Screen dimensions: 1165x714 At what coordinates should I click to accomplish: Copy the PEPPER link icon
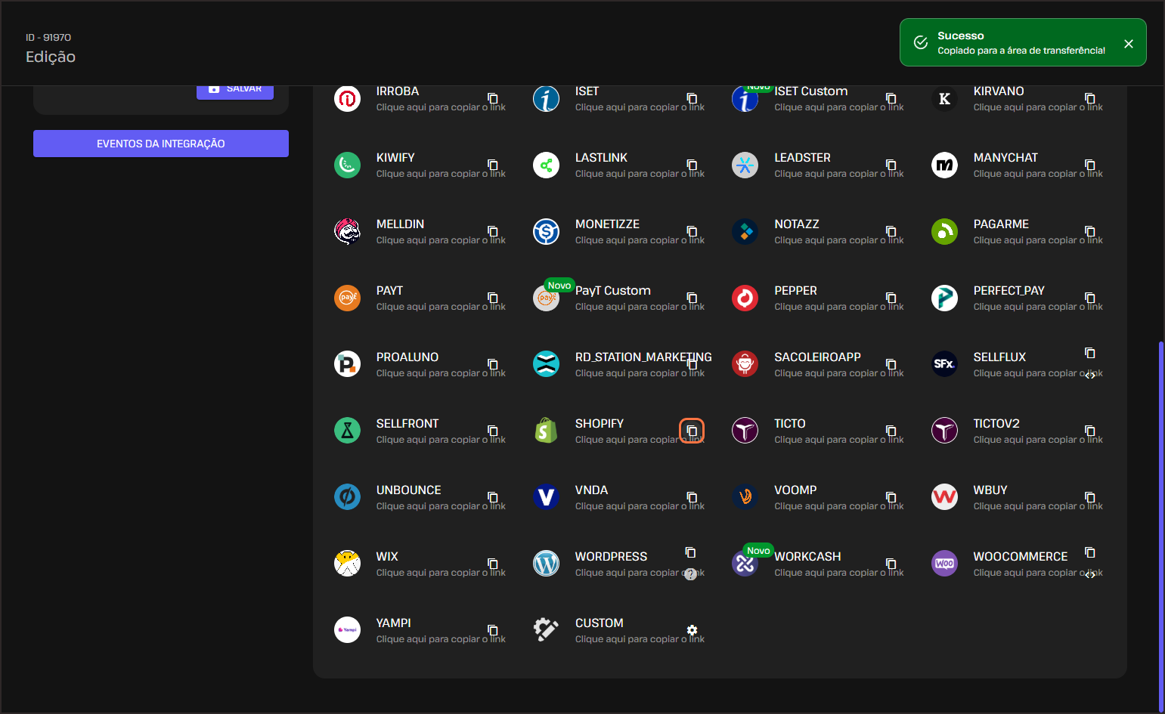(891, 298)
